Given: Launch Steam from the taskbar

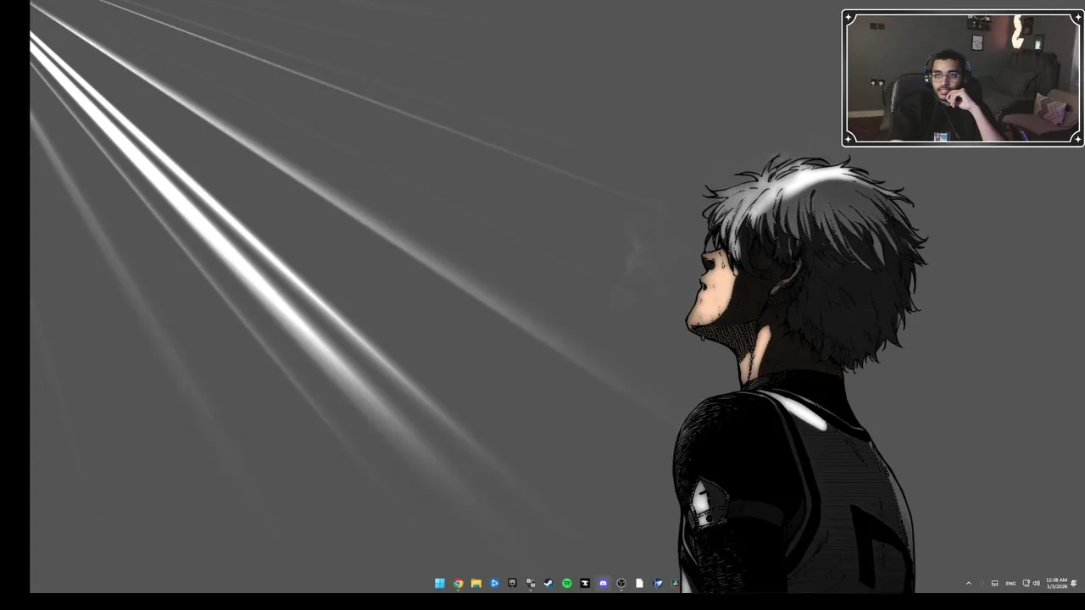Looking at the screenshot, I should [x=548, y=583].
